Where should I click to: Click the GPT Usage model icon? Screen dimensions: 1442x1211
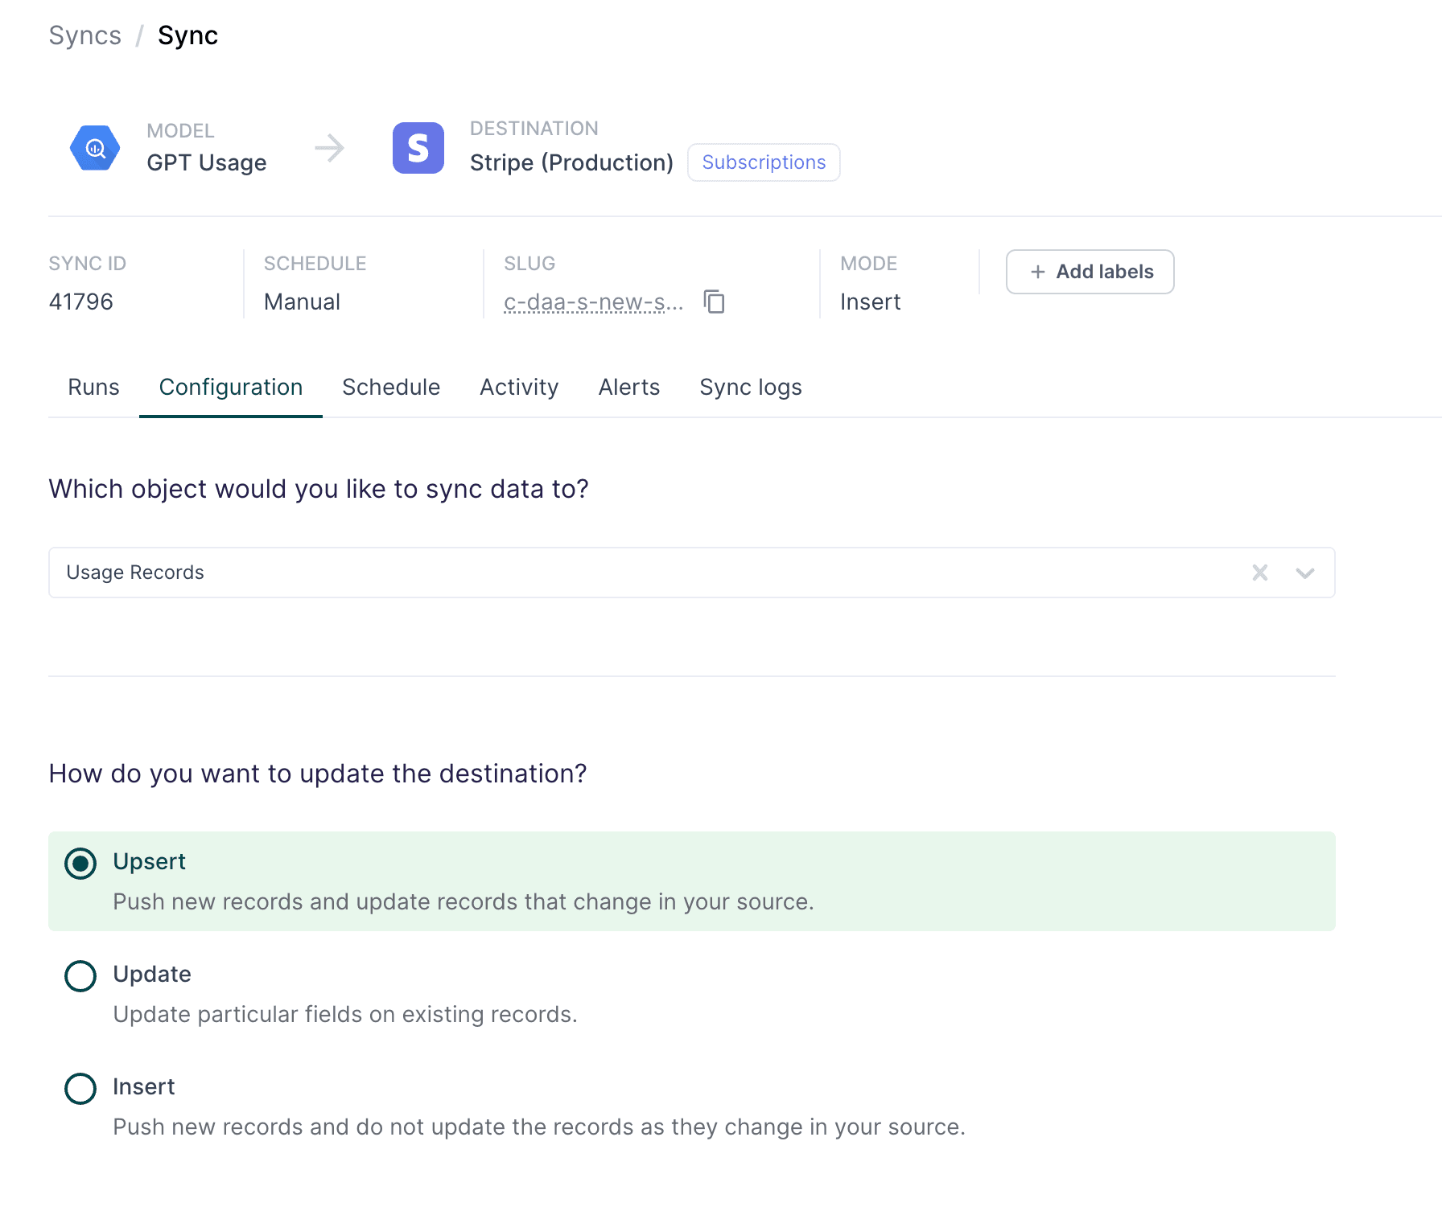[94, 148]
